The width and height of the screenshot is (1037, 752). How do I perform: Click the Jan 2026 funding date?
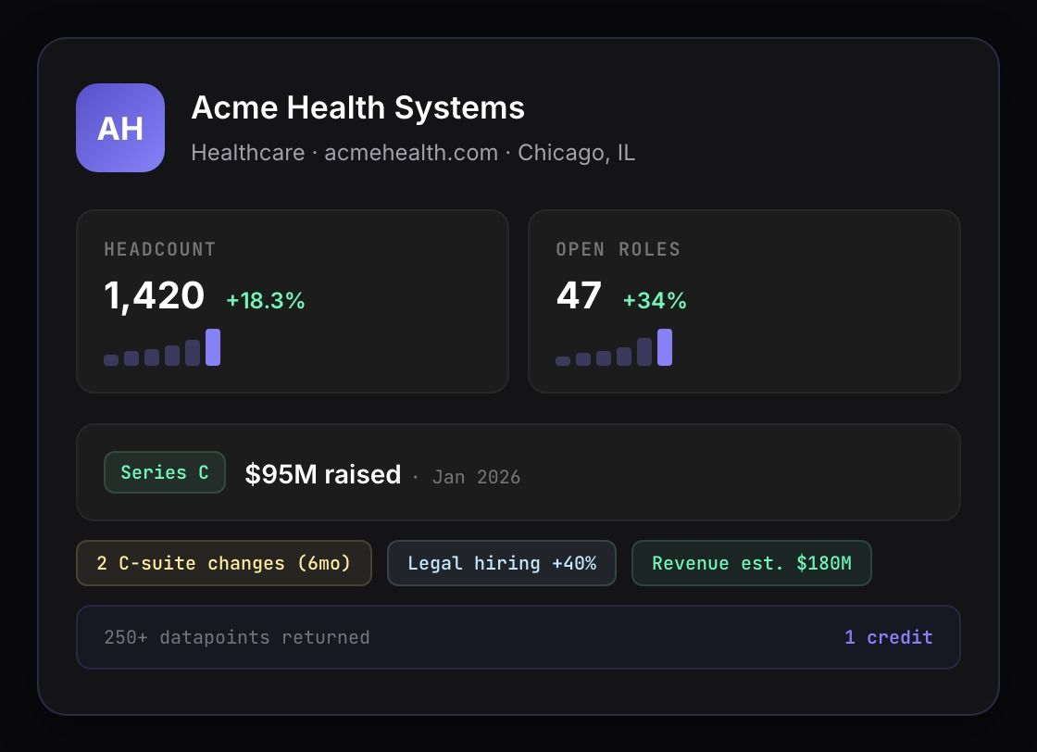476,477
